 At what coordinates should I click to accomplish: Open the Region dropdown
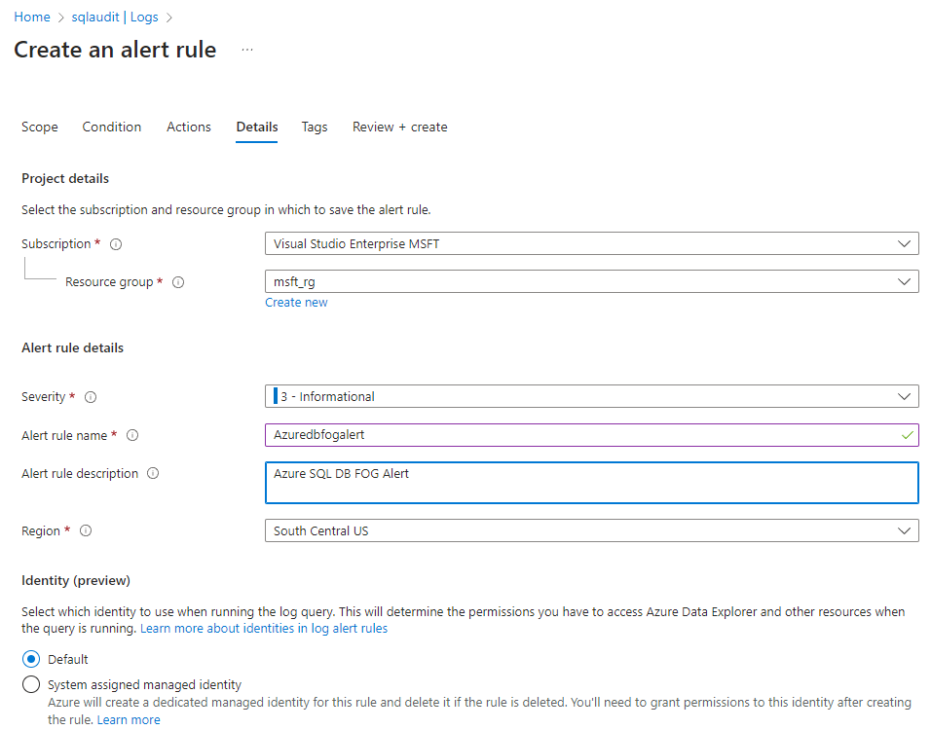tap(591, 530)
